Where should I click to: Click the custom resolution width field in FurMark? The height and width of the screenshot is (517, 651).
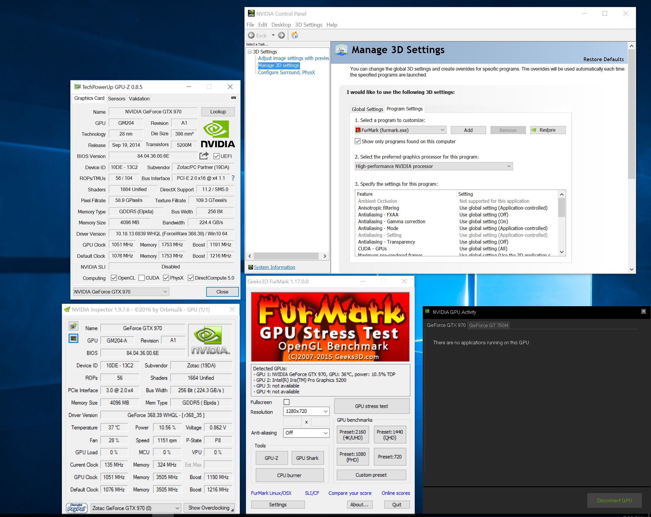pyautogui.click(x=292, y=422)
